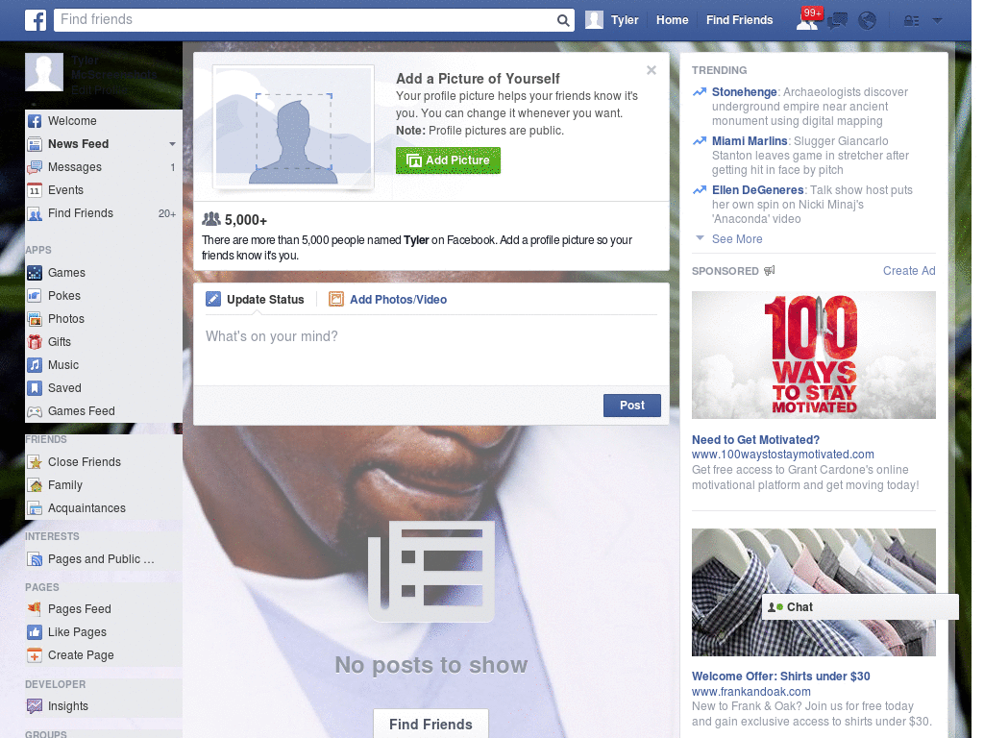
Task: Click the green Add Picture button
Action: click(x=448, y=160)
